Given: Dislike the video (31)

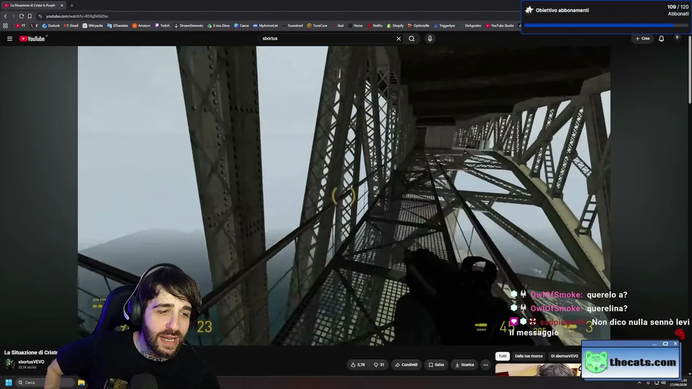Looking at the screenshot, I should [x=379, y=365].
